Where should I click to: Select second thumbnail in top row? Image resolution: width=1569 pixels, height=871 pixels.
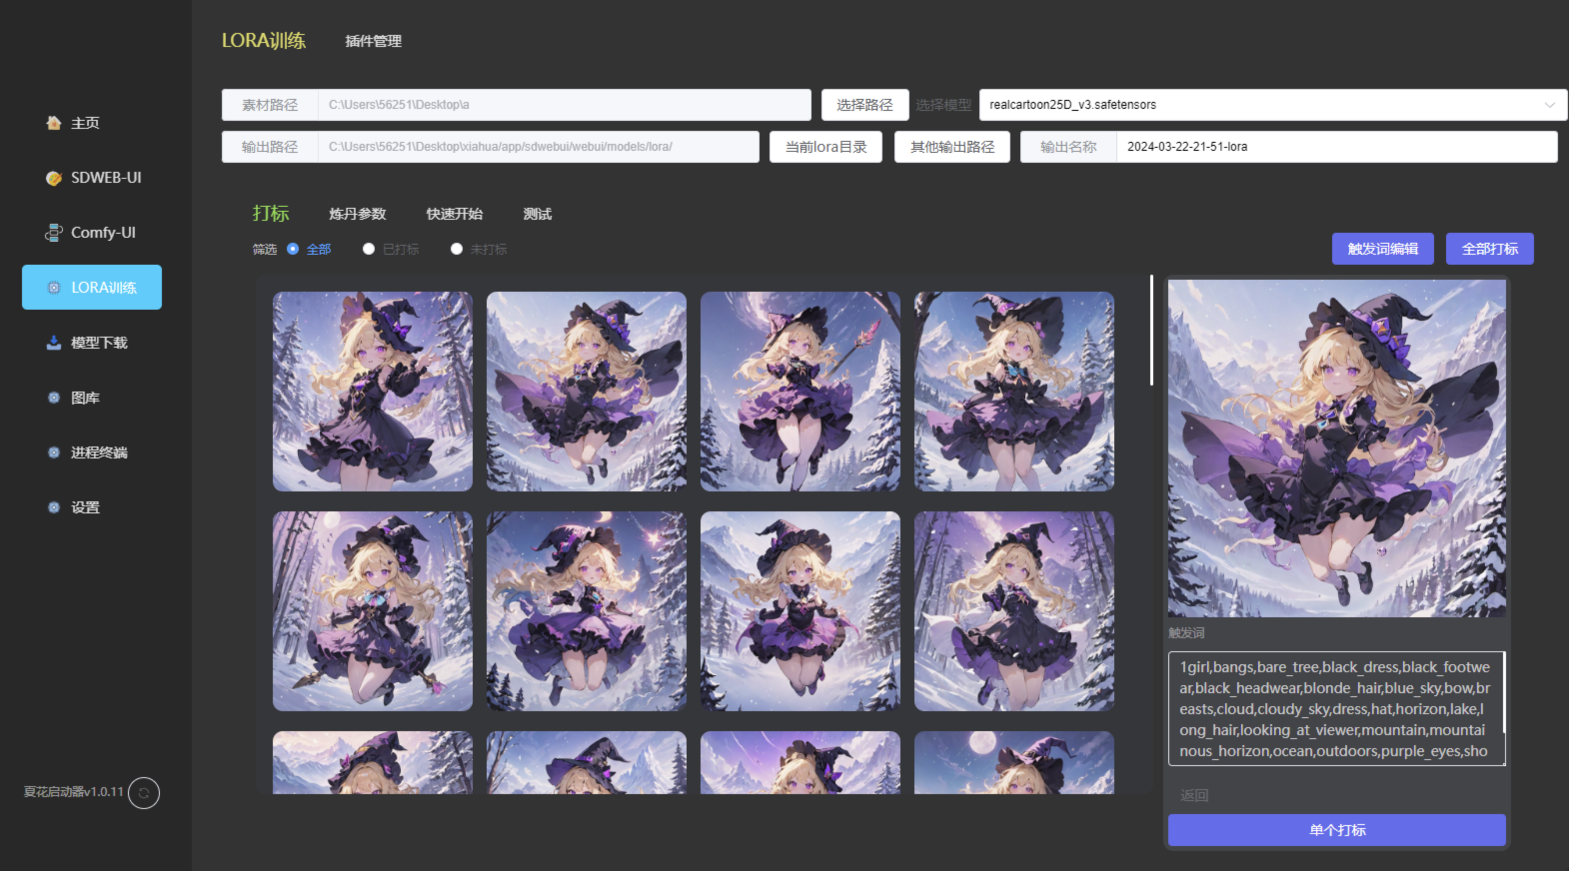coord(587,392)
